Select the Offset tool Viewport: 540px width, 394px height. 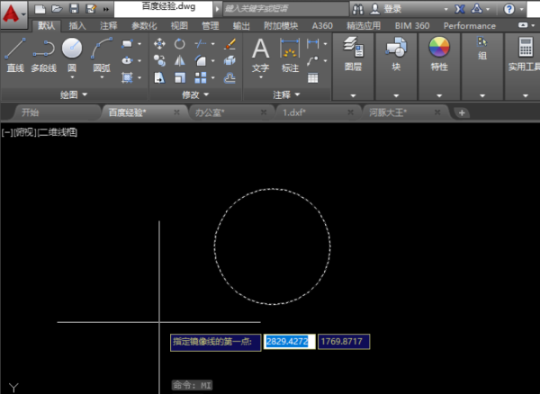(x=229, y=77)
